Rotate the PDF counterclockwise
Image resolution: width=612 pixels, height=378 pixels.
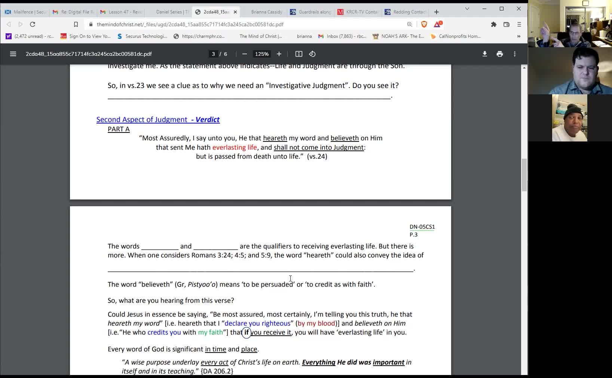point(312,54)
